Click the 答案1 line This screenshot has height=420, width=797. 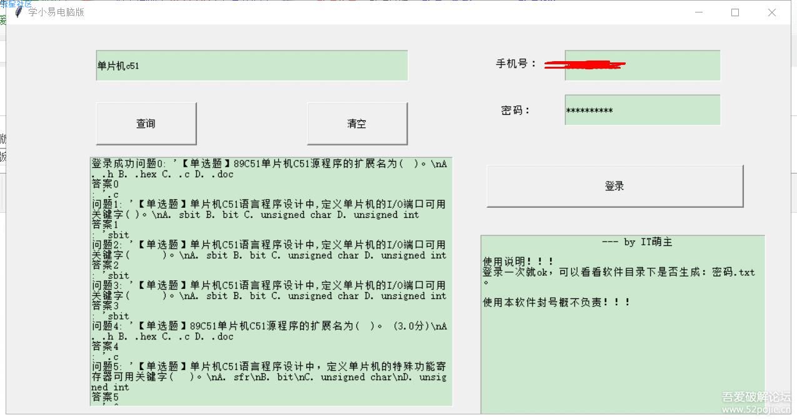105,225
